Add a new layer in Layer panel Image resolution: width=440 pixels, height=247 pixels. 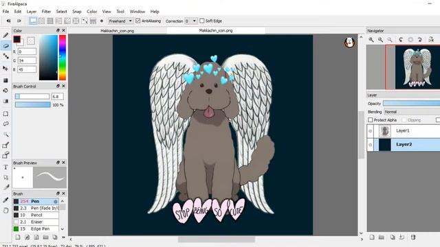tap(372, 237)
